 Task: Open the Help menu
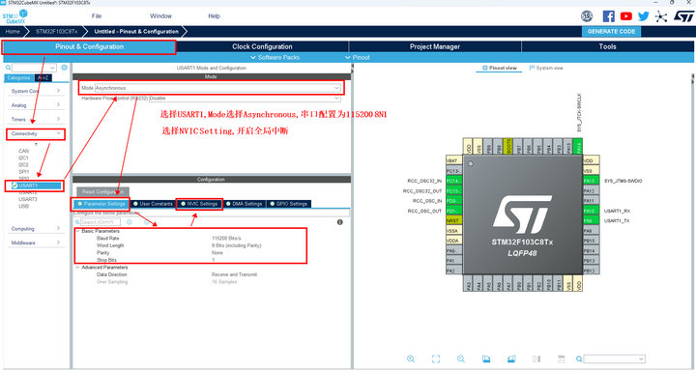click(x=214, y=16)
